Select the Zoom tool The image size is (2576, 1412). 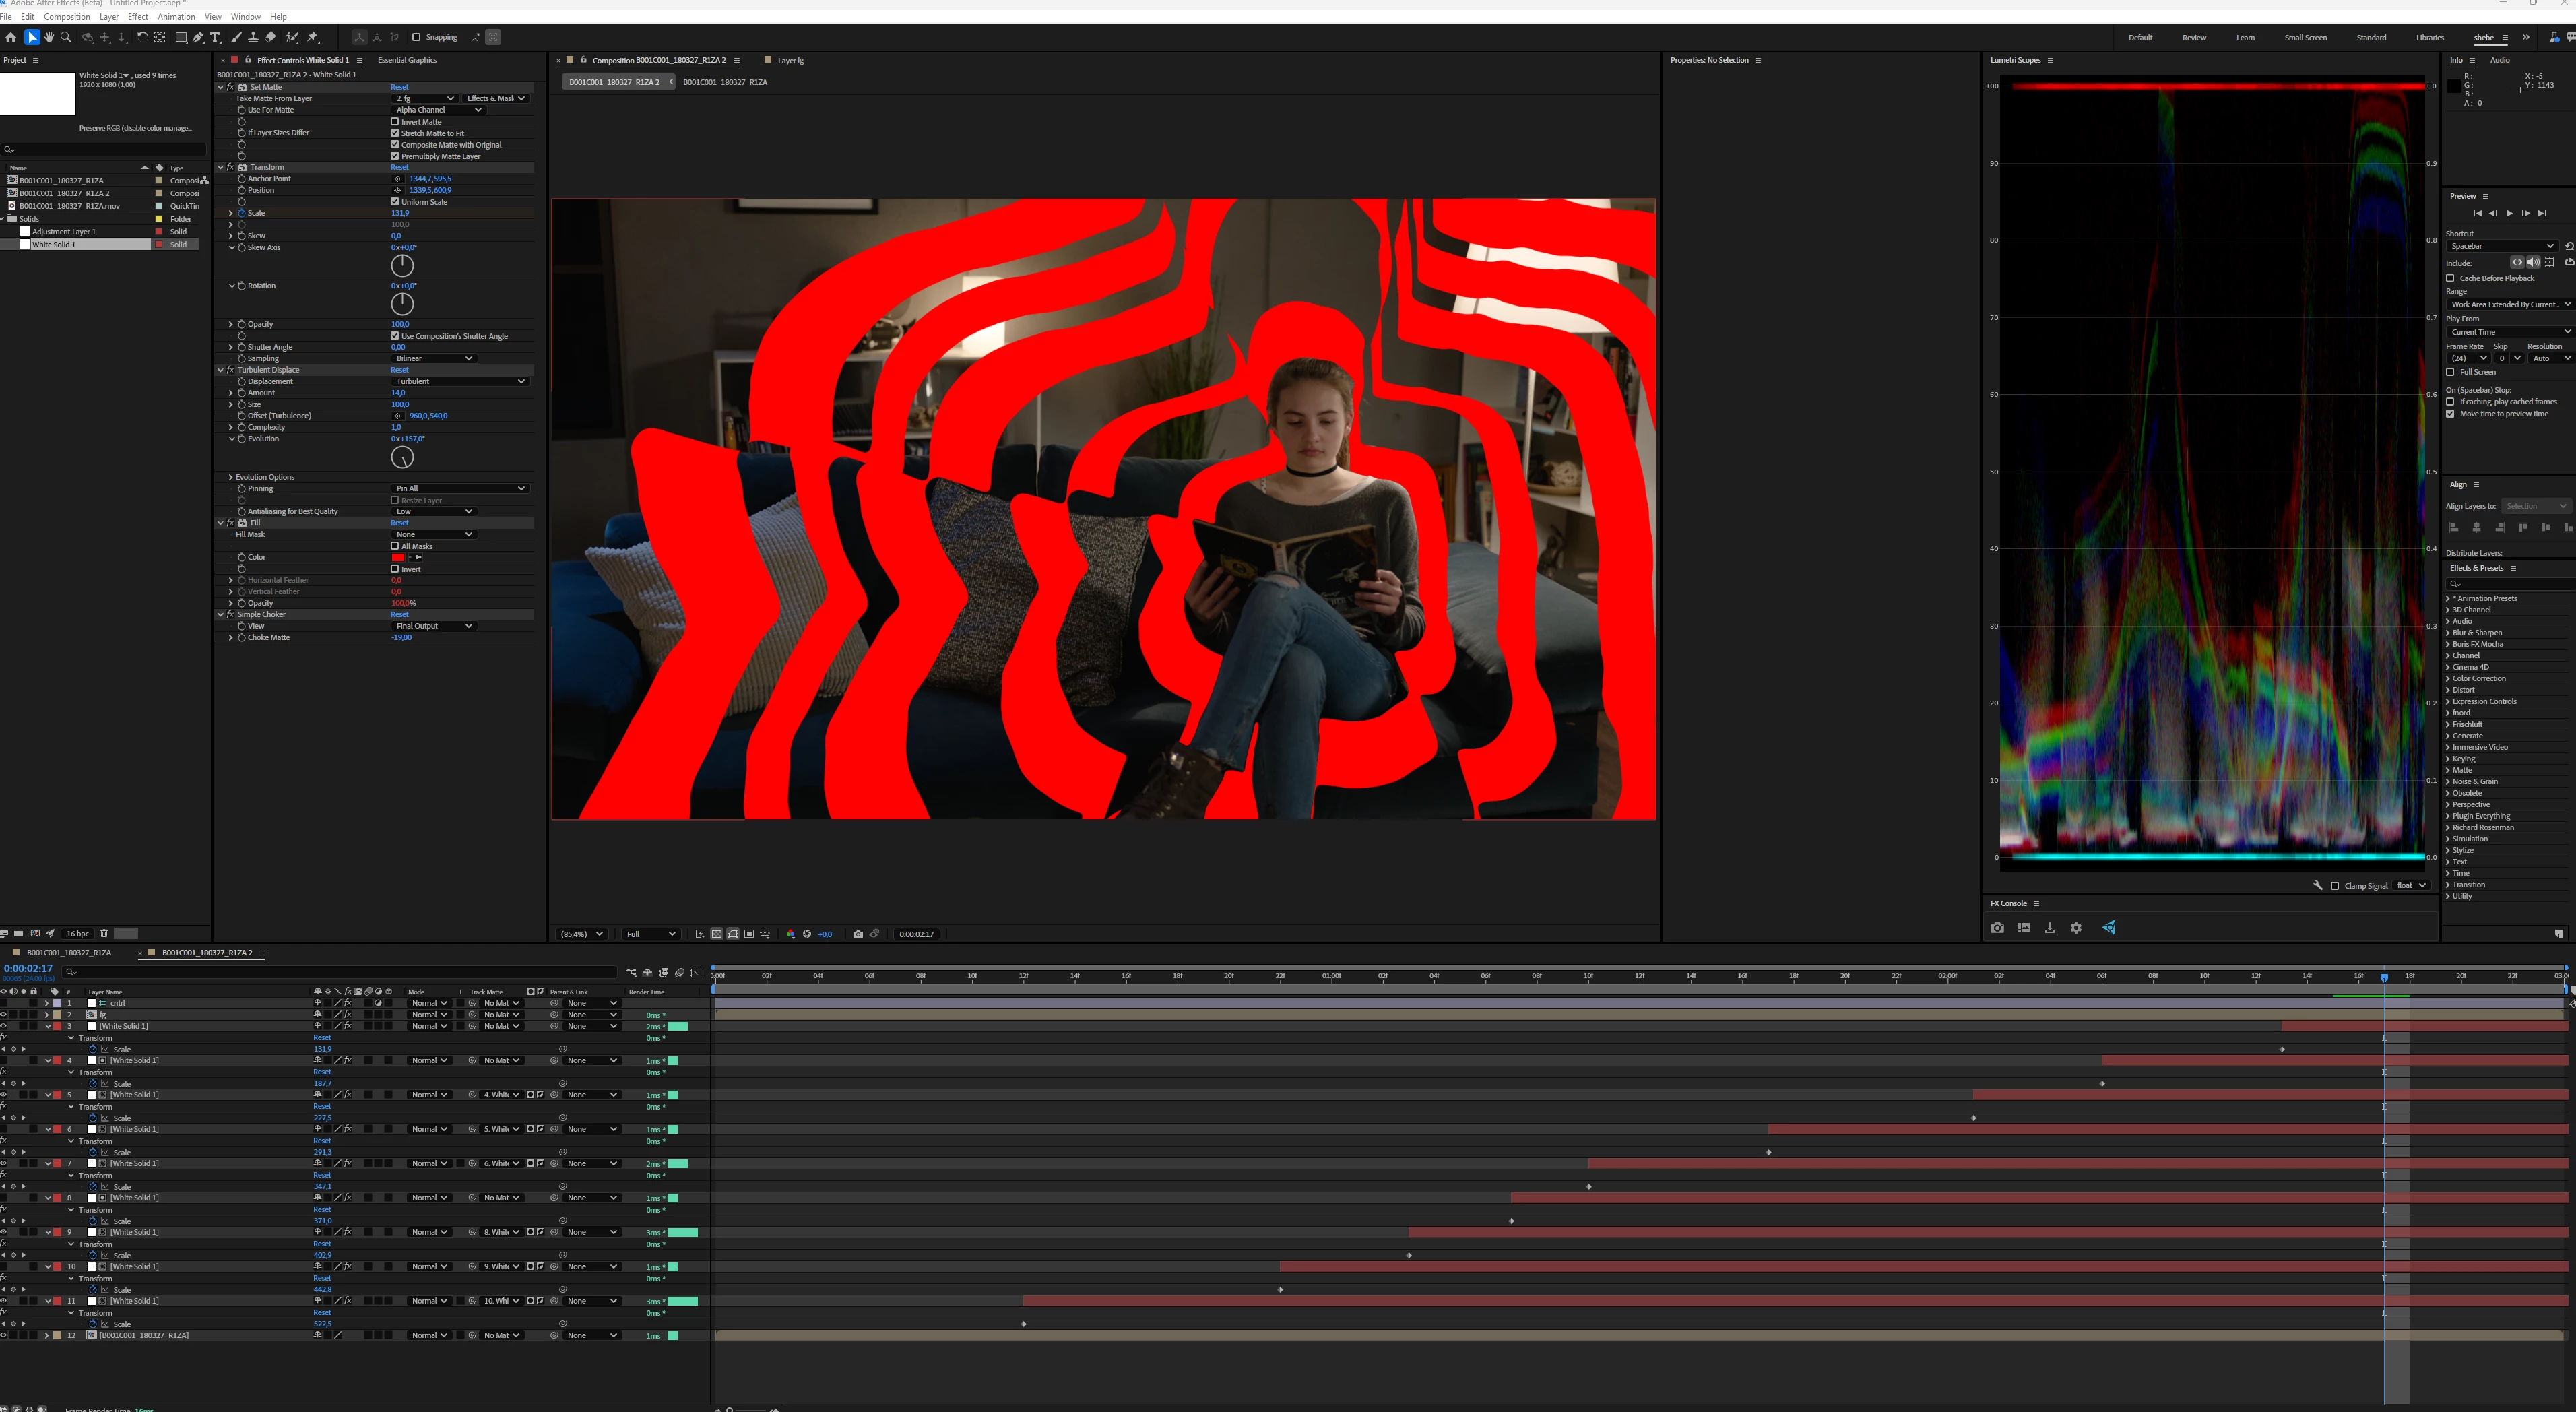[66, 37]
